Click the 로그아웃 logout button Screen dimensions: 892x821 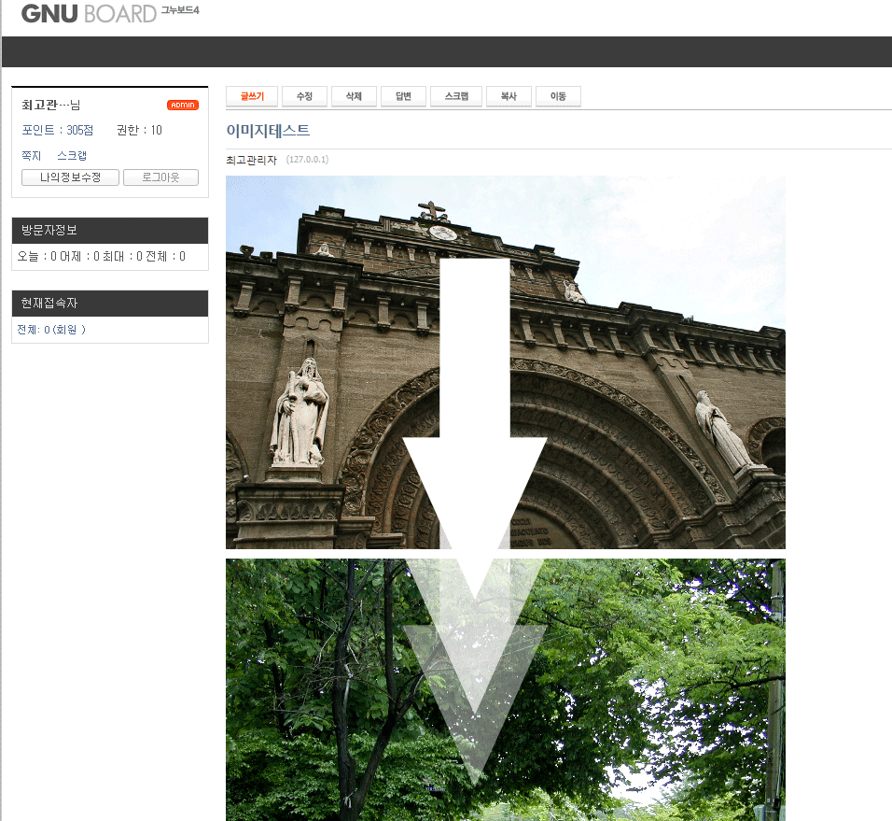coord(160,177)
